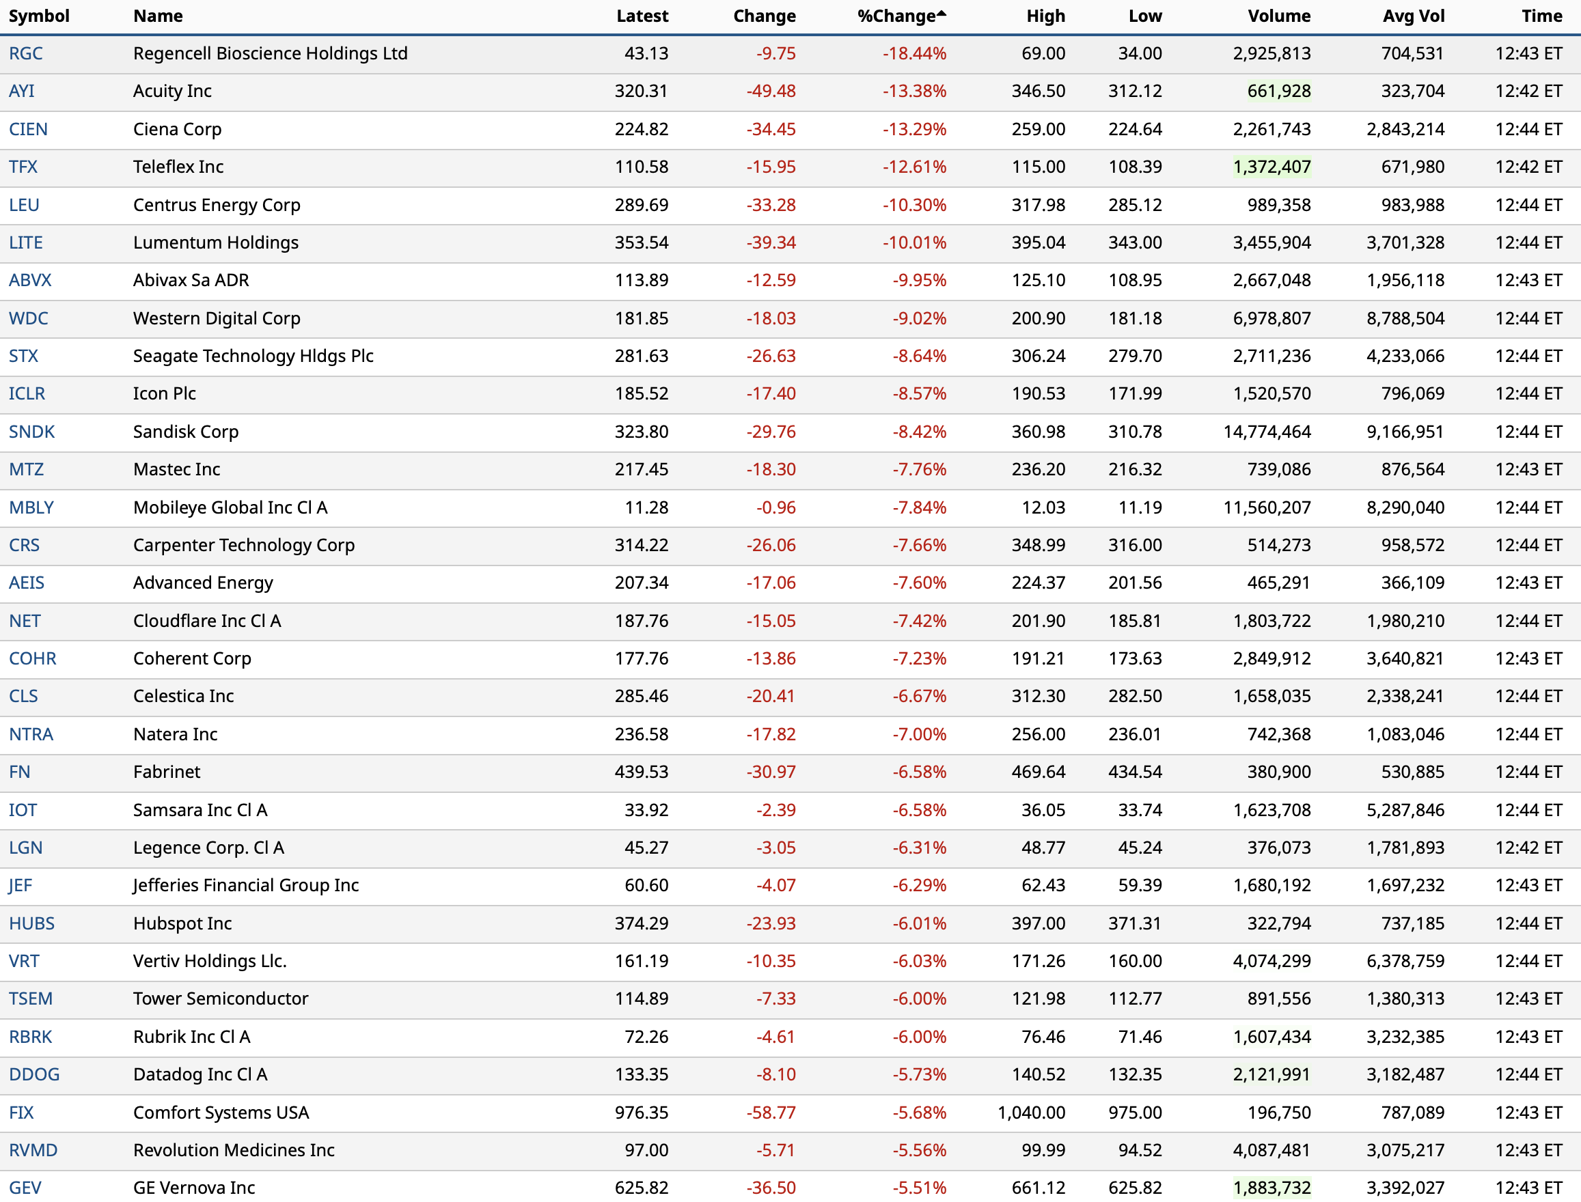This screenshot has height=1202, width=1581.
Task: Click the GEV symbol link
Action: click(25, 1188)
